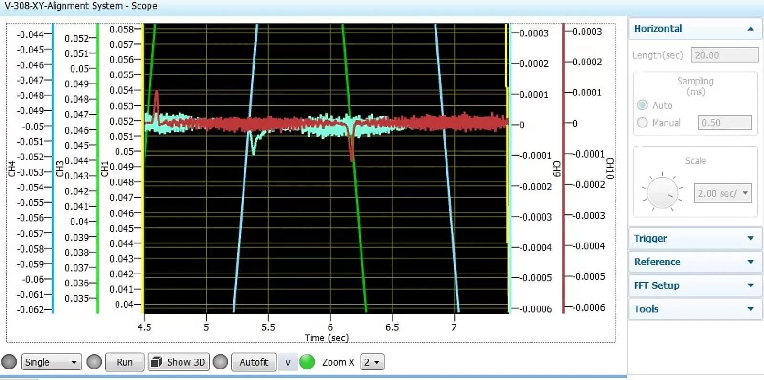The width and height of the screenshot is (764, 380).
Task: Click the 0.058 value on CH1 axis
Action: [122, 29]
